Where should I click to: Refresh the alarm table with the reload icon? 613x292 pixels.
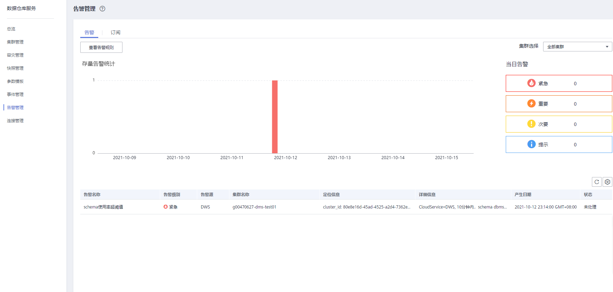[x=597, y=182]
